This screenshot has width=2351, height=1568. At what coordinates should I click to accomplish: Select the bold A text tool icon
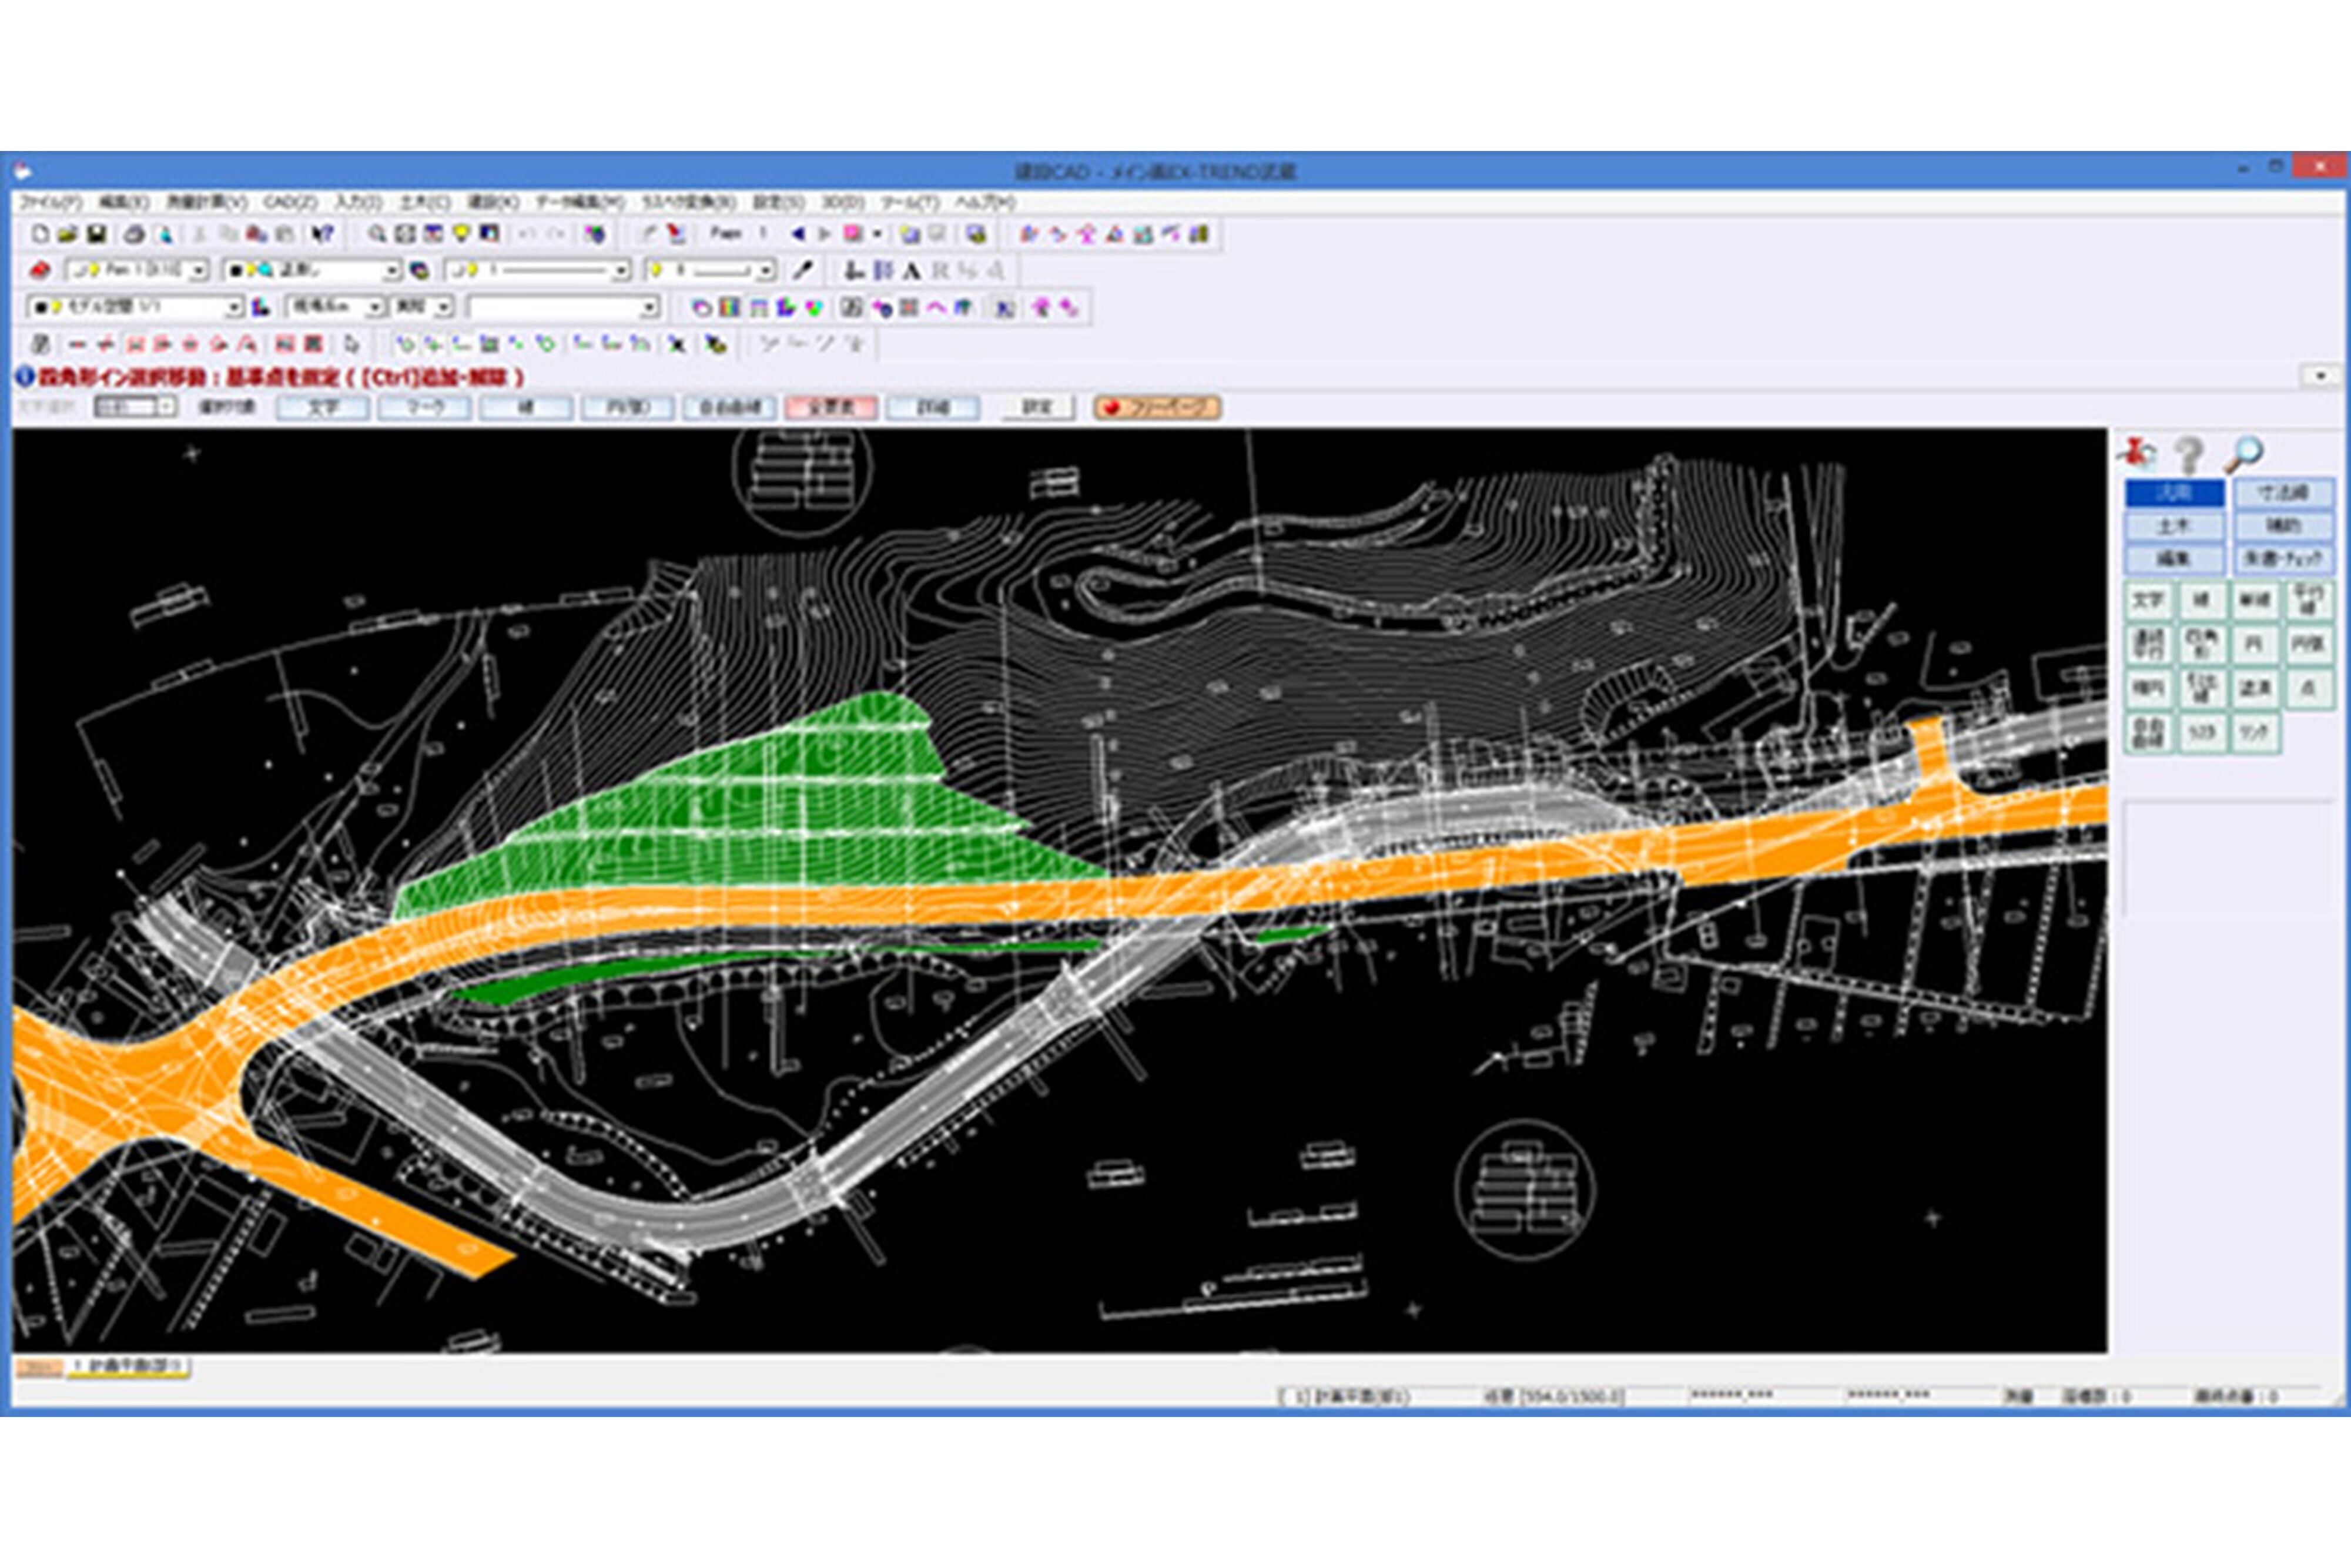tap(912, 270)
